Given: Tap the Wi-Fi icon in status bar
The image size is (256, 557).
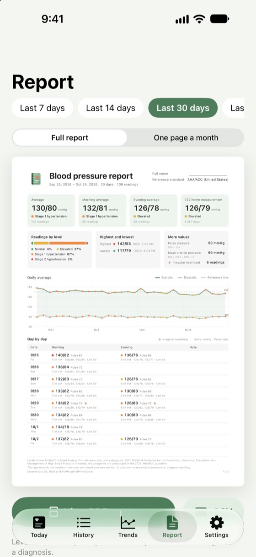Looking at the screenshot, I should [199, 19].
